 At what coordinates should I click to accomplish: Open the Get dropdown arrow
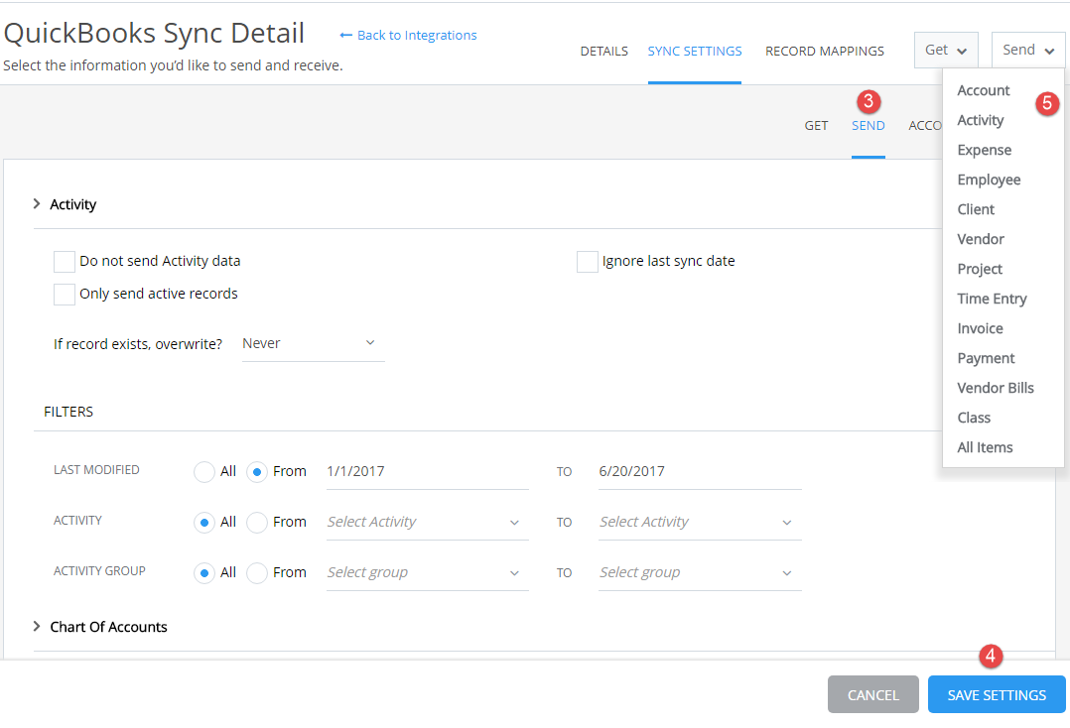(x=962, y=49)
